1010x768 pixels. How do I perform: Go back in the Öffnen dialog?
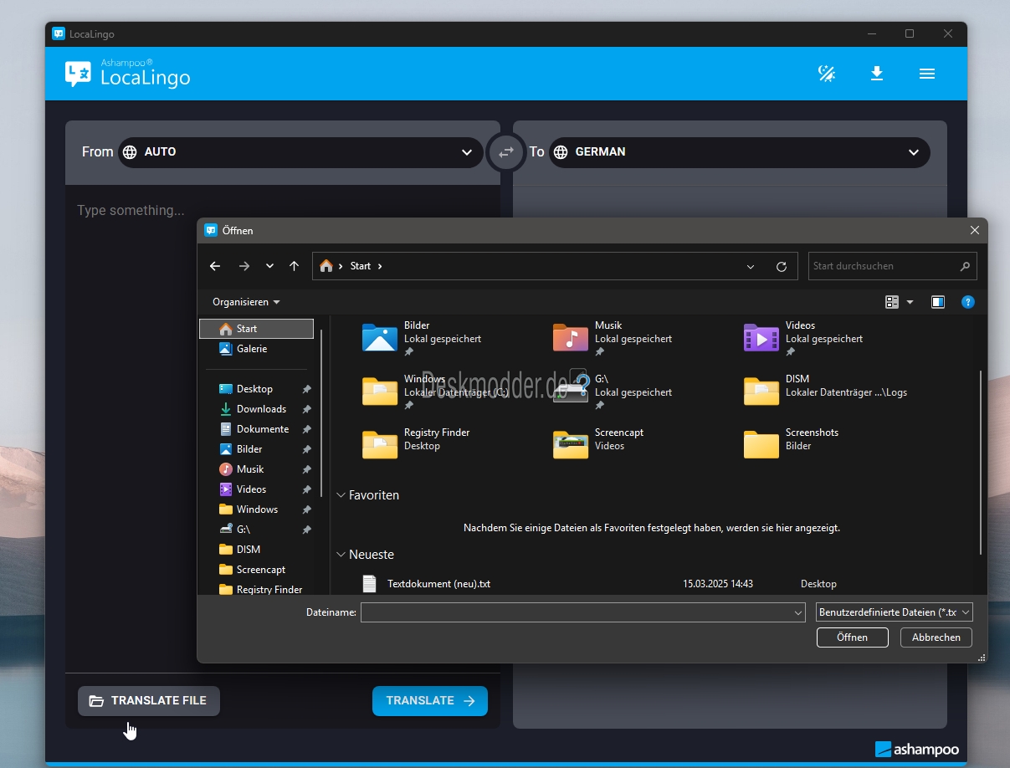215,266
